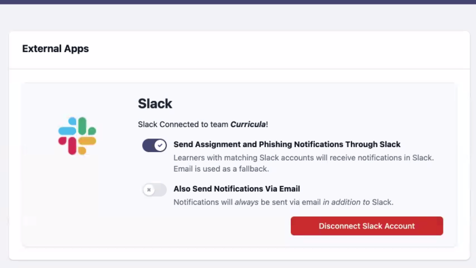Image resolution: width=476 pixels, height=268 pixels.
Task: Click the Also Send Notifications Via Email label
Action: point(237,188)
